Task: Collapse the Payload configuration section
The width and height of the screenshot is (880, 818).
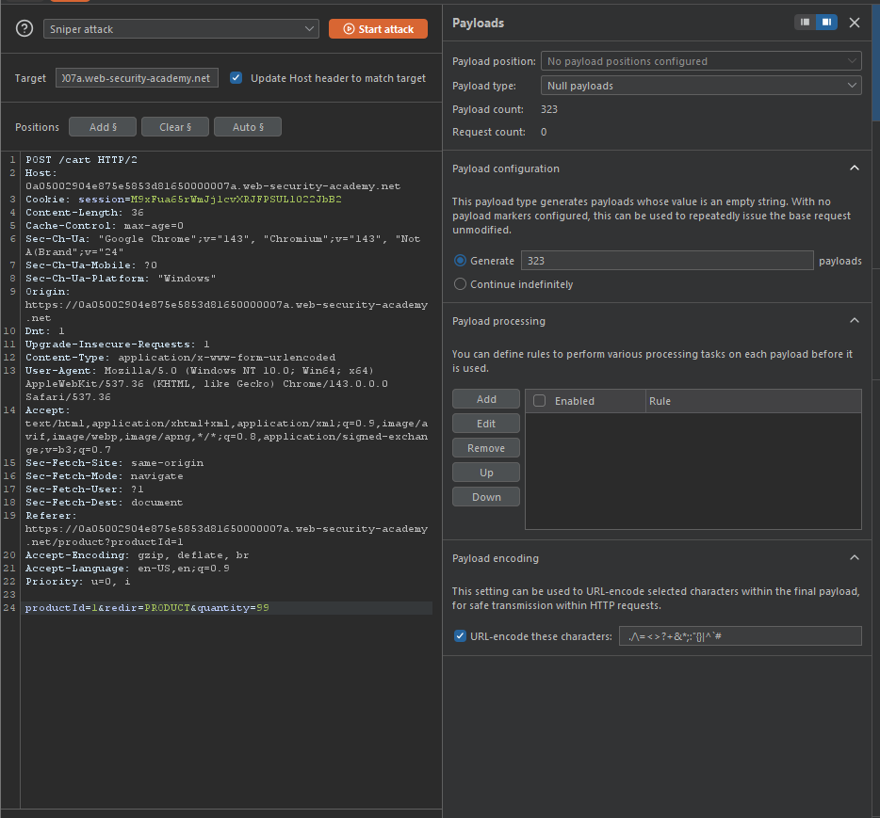Action: [x=855, y=168]
